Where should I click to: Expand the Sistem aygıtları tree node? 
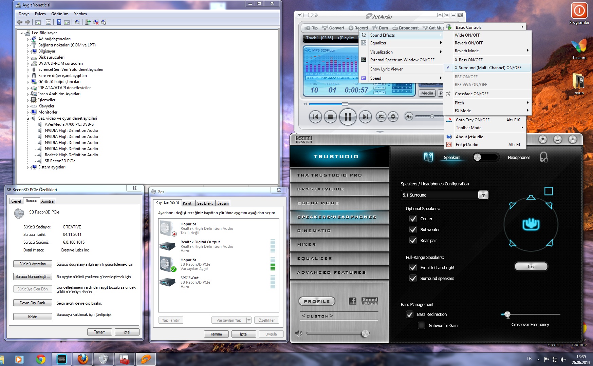click(28, 167)
